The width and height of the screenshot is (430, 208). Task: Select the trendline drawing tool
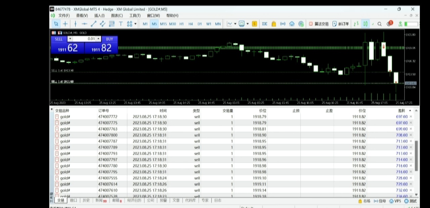tap(93, 24)
